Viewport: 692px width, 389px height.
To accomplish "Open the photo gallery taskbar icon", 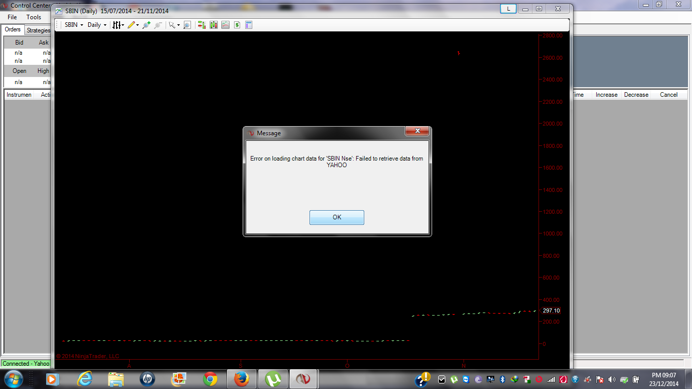I will 179,379.
